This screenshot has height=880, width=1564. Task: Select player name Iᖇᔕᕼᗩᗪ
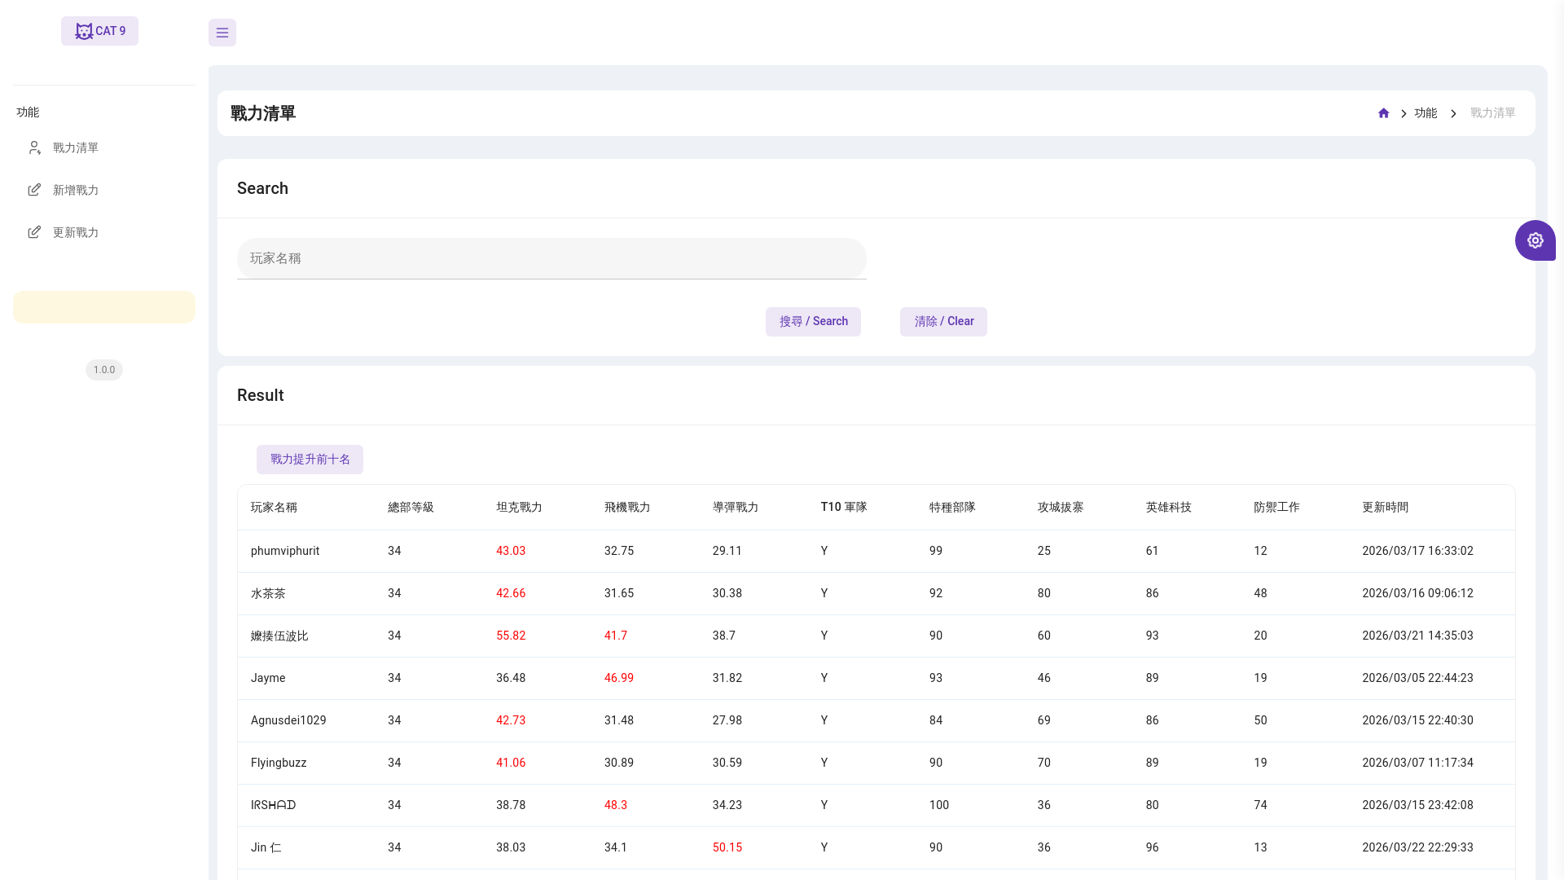point(273,806)
